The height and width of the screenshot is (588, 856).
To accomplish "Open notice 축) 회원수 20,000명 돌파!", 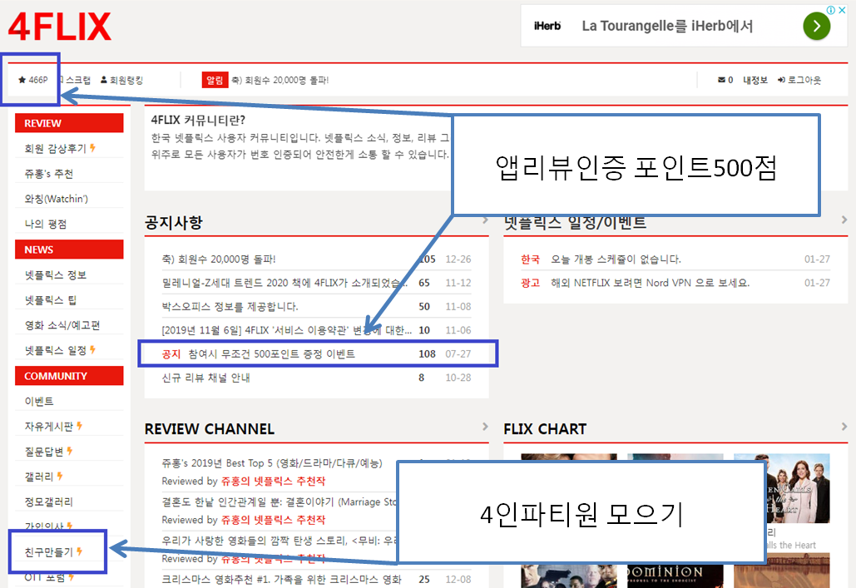I will (219, 259).
